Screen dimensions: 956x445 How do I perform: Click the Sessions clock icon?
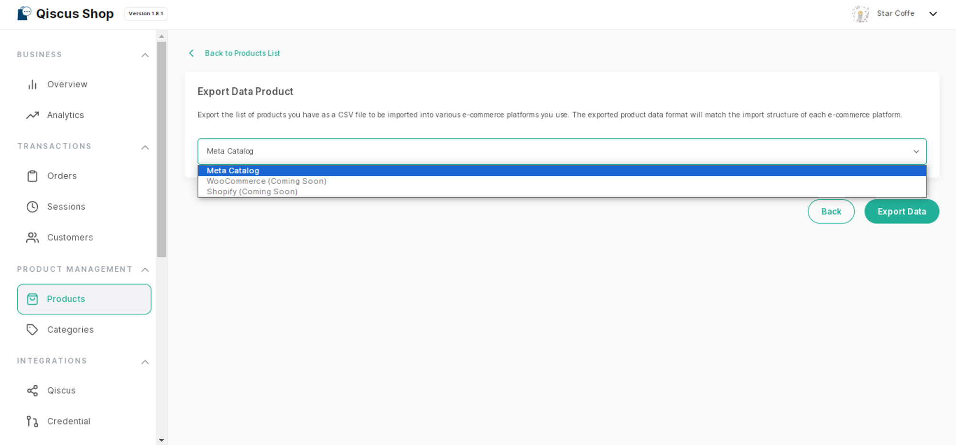32,207
